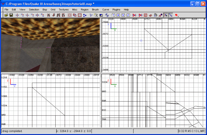The width and height of the screenshot is (207, 135).
Task: Open the View menu
Action: tap(22, 10)
